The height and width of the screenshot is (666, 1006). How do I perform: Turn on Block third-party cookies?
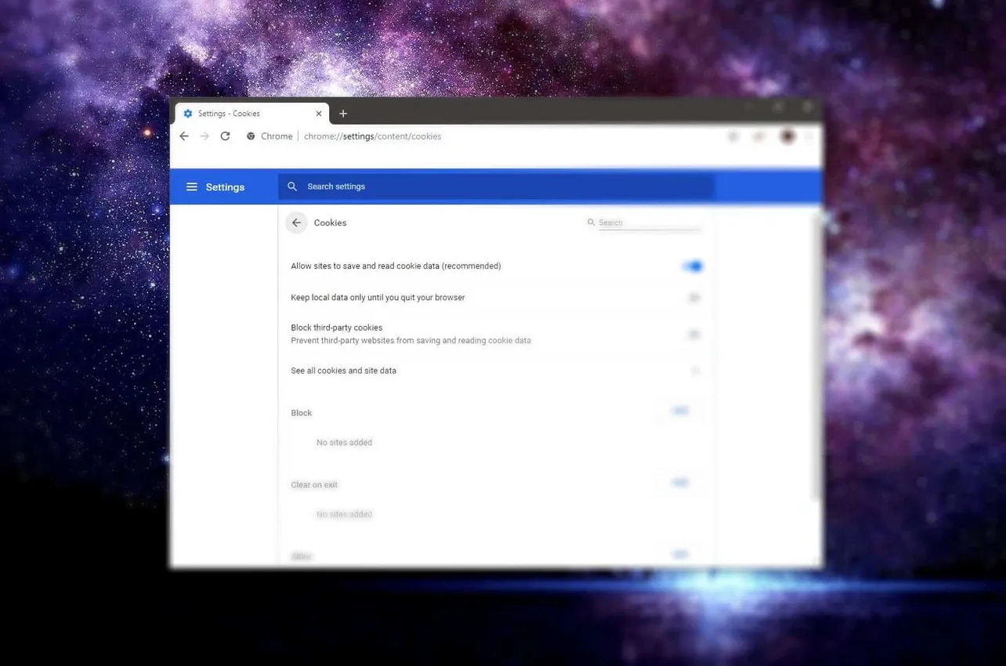[693, 334]
